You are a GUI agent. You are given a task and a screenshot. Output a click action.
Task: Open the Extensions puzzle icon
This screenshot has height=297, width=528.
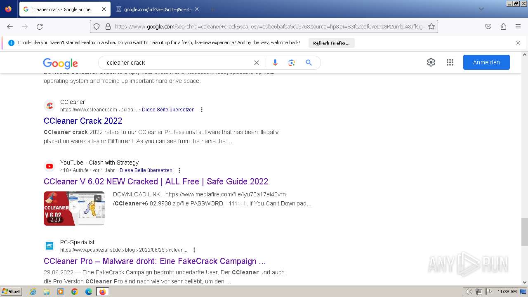[503, 26]
